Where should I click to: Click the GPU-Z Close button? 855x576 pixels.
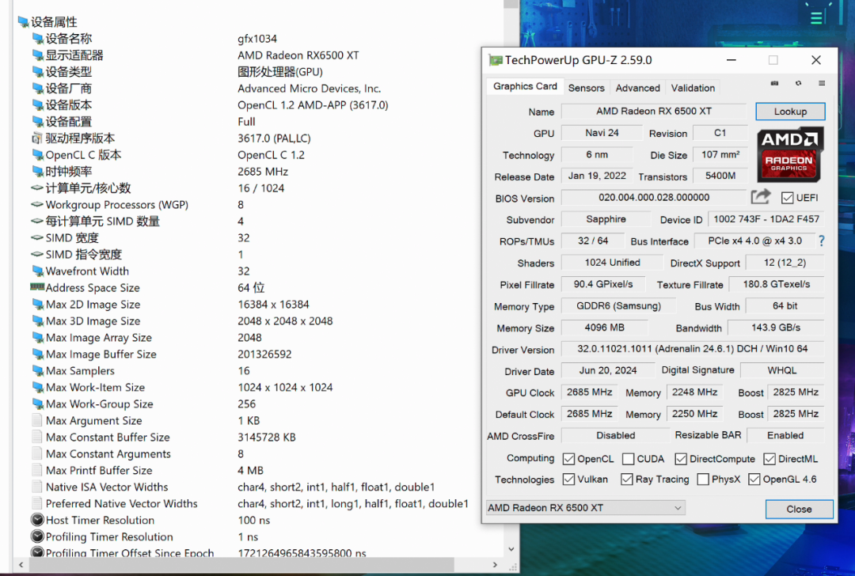799,509
